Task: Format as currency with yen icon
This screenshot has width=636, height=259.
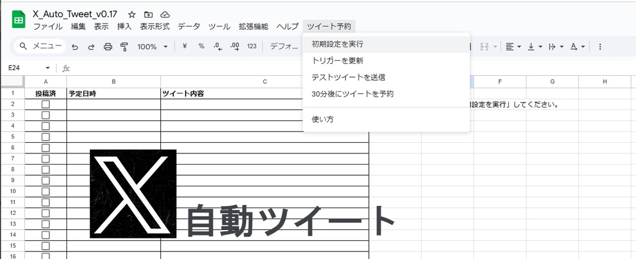Action: tap(184, 46)
